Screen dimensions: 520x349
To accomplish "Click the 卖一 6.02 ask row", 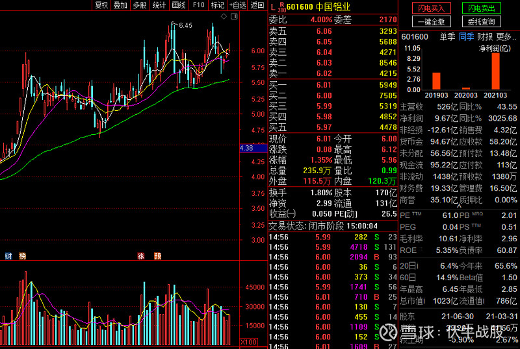I will (x=333, y=73).
